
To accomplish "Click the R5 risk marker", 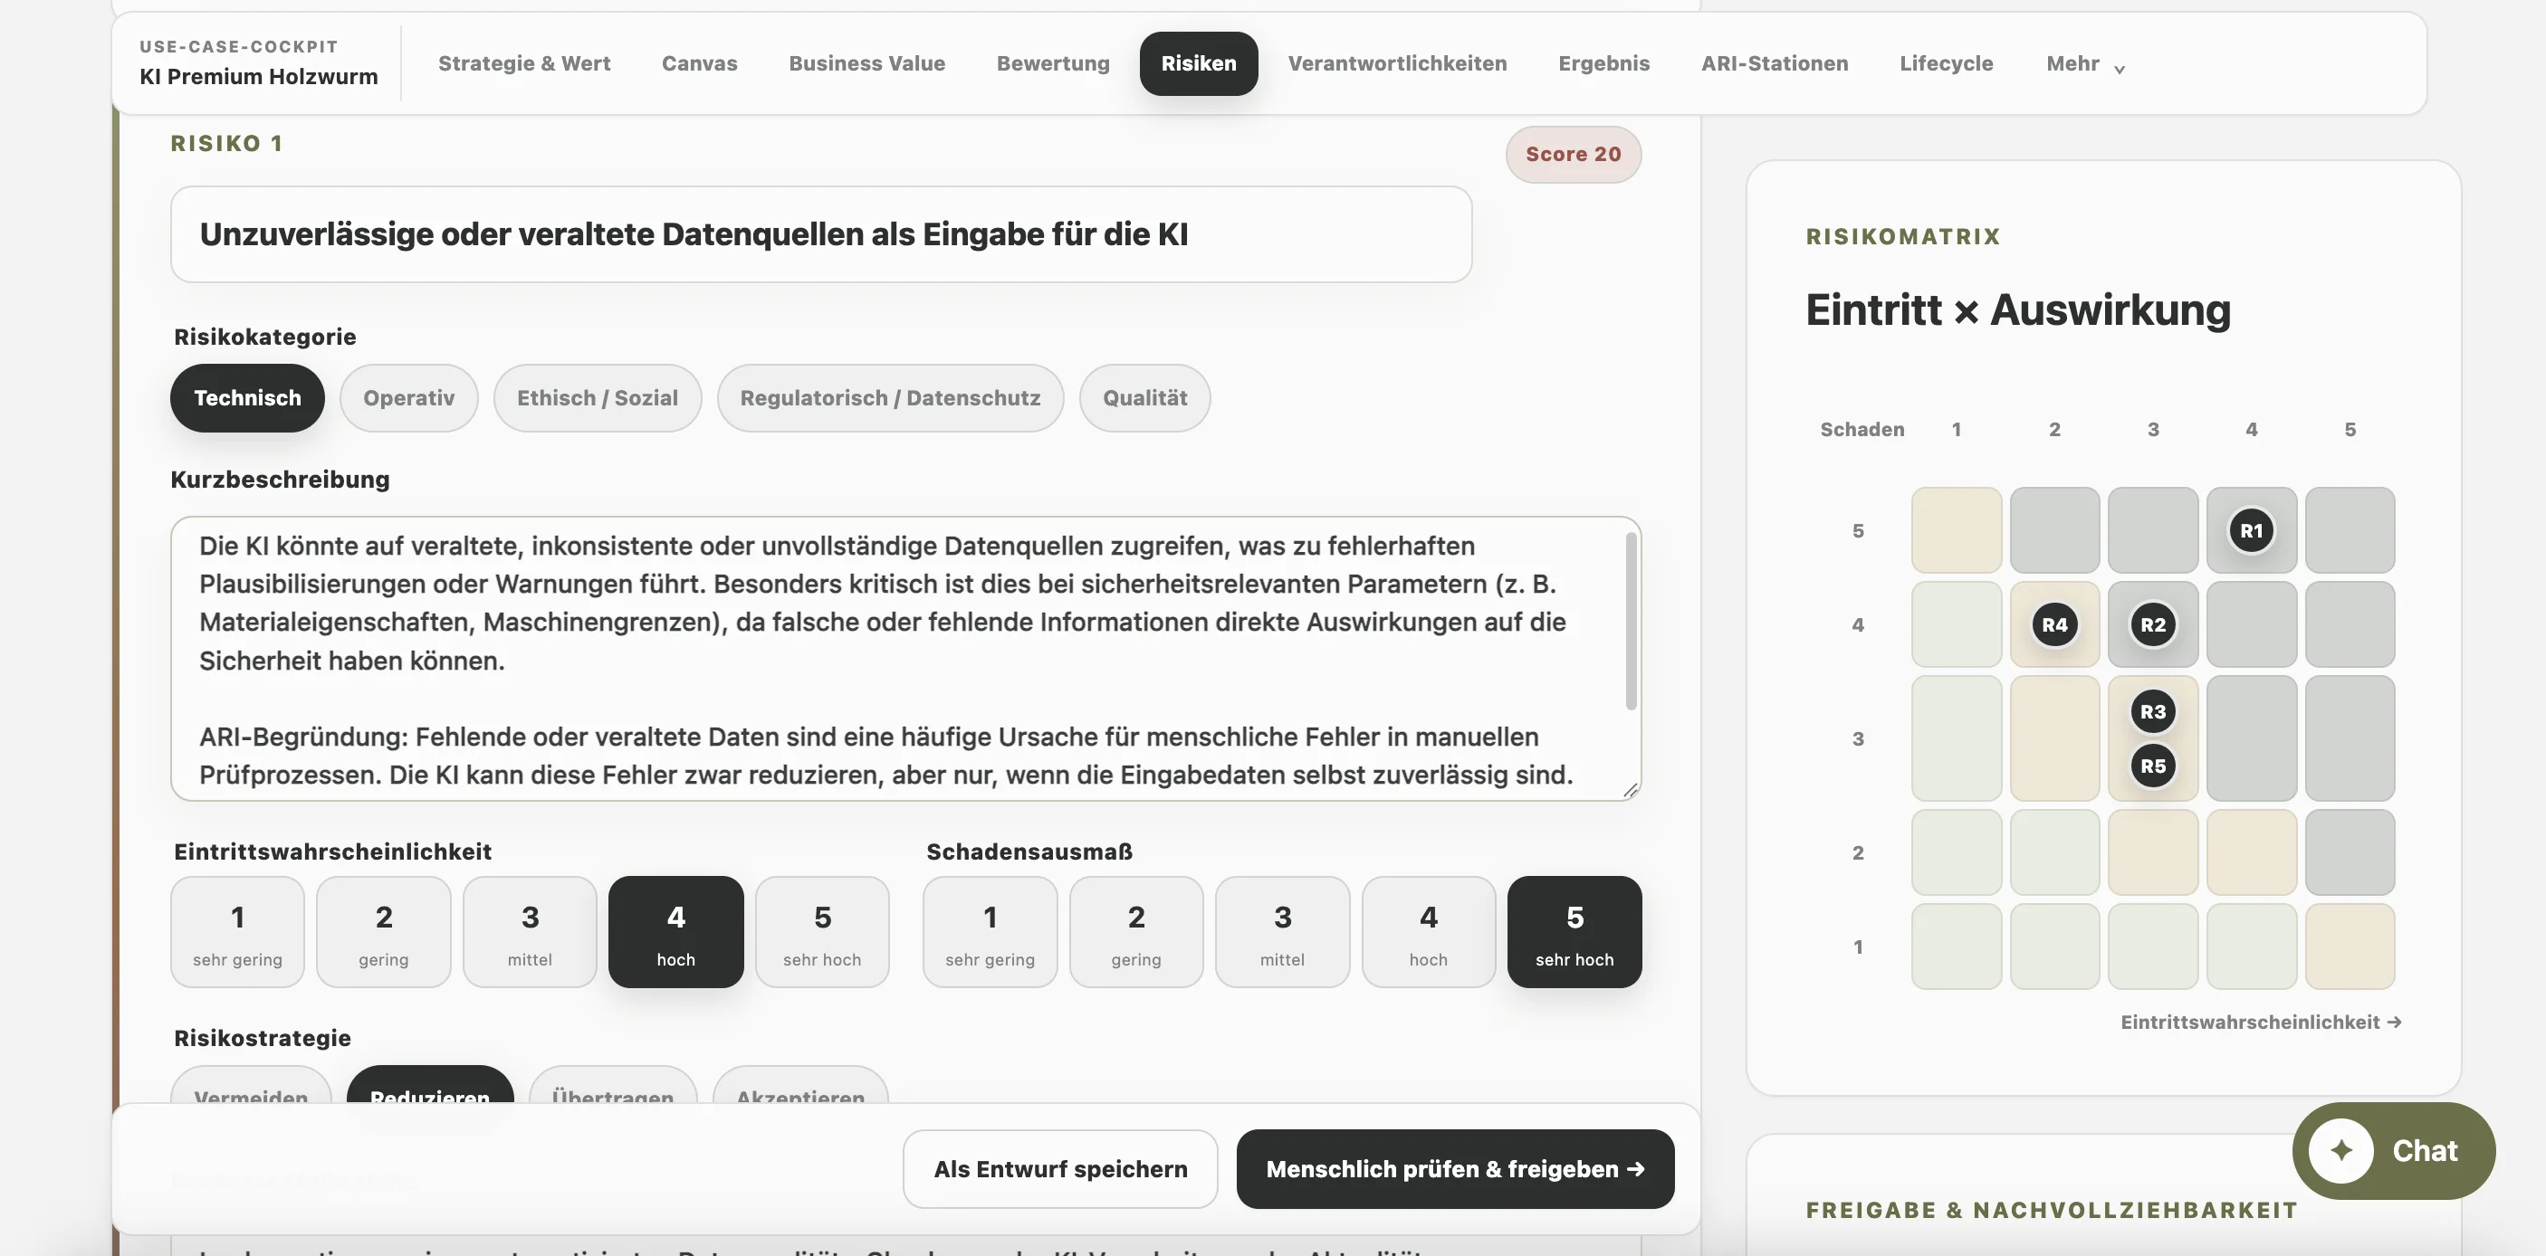I will click(2153, 766).
